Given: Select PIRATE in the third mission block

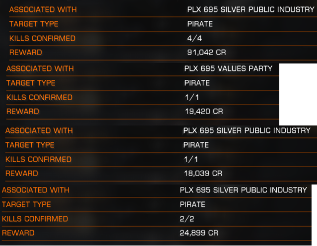Looking at the screenshot, I should (196, 145).
